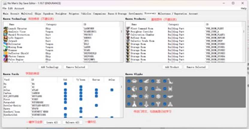
Task: Select the Mining Beam technology icon
Action: (x=6, y=47)
